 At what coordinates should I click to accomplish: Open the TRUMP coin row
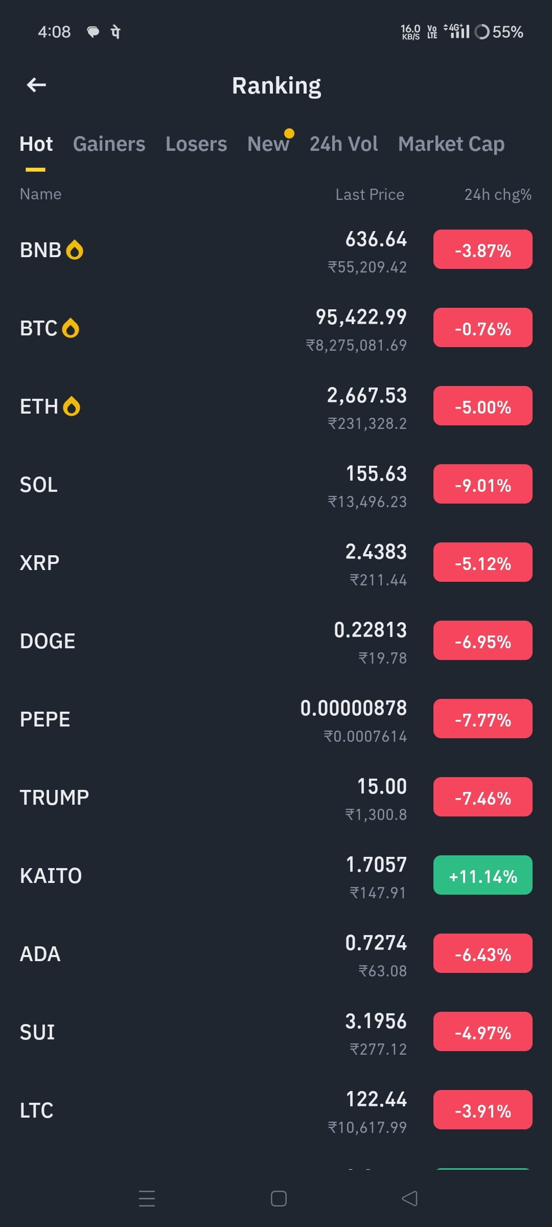click(276, 798)
